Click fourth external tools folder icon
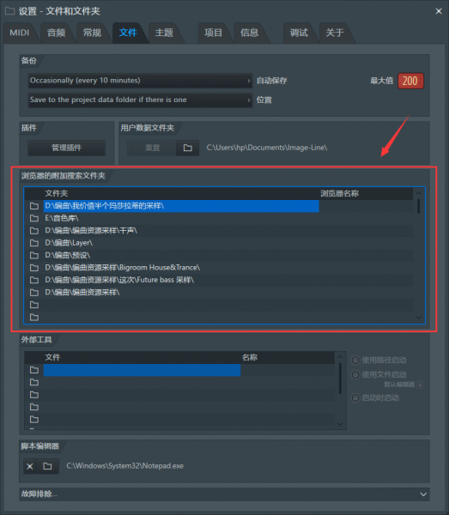Viewport: 449px width, 515px height. (x=34, y=407)
